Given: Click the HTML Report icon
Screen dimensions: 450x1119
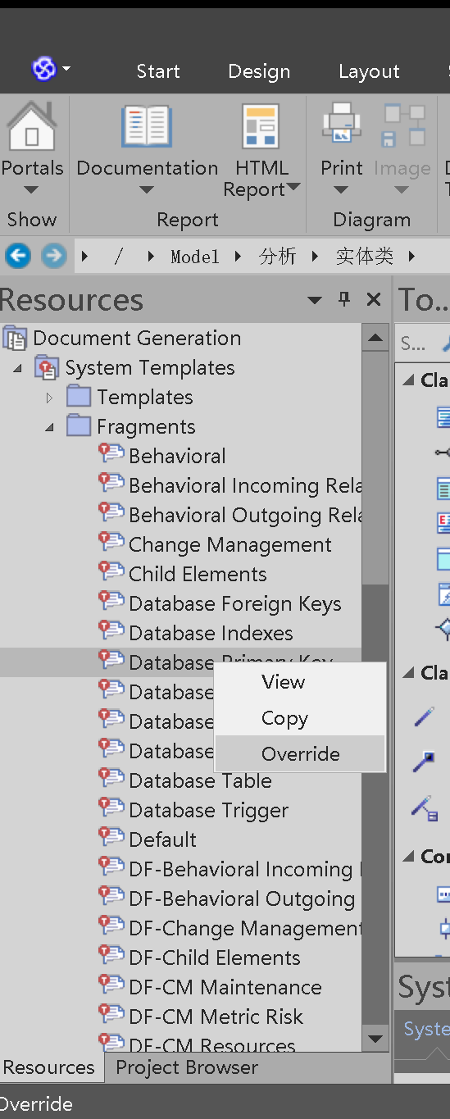Looking at the screenshot, I should (x=261, y=127).
